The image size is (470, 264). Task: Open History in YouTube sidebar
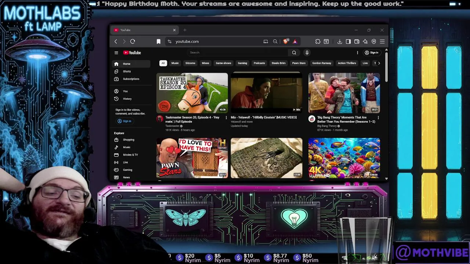point(131,99)
